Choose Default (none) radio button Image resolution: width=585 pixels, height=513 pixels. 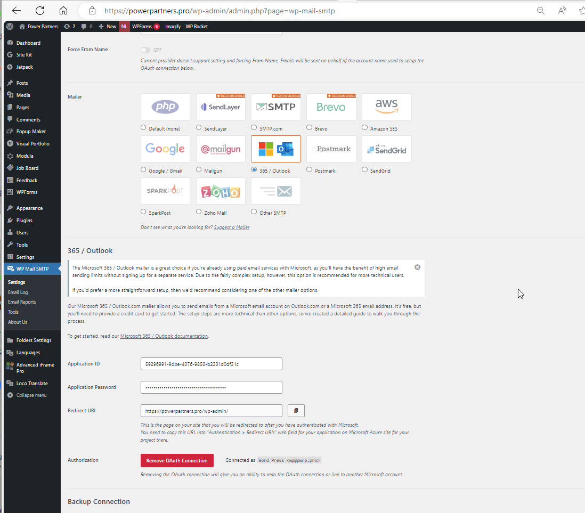143,128
